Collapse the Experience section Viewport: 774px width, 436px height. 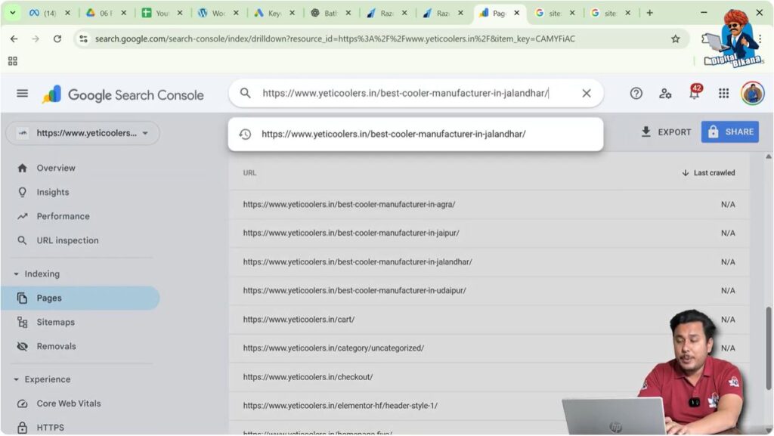click(42, 379)
